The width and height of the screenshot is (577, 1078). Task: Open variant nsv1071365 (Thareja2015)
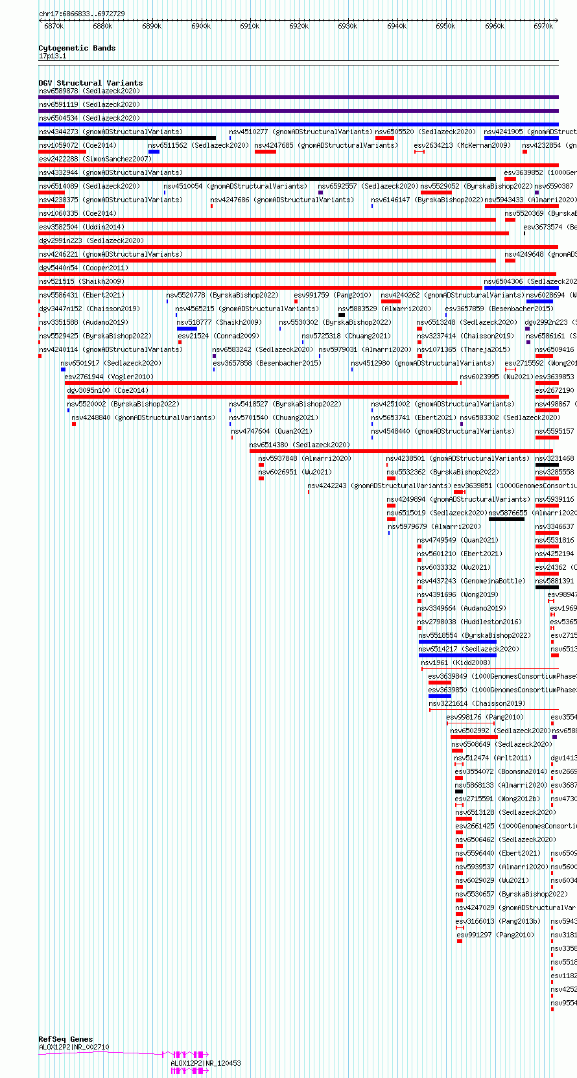(x=464, y=349)
